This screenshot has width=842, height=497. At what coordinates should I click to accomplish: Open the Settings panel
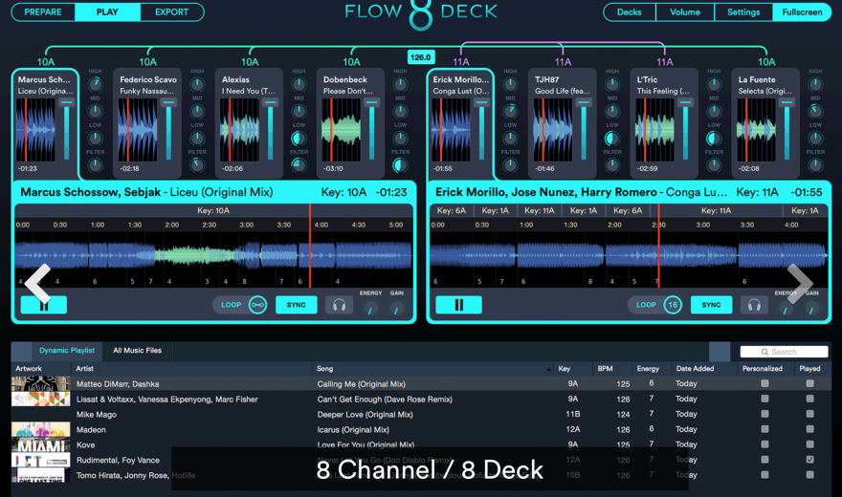click(743, 12)
